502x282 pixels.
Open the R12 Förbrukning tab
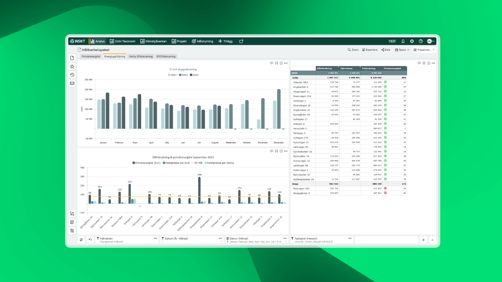coord(166,56)
